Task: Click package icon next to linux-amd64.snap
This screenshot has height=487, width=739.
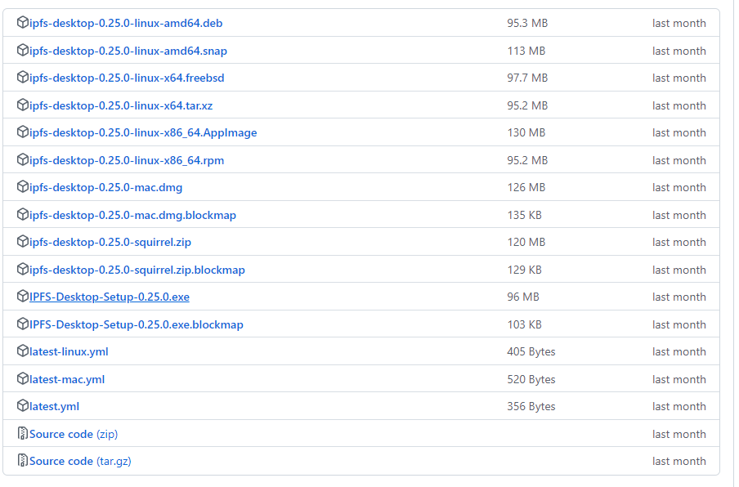Action: tap(23, 51)
